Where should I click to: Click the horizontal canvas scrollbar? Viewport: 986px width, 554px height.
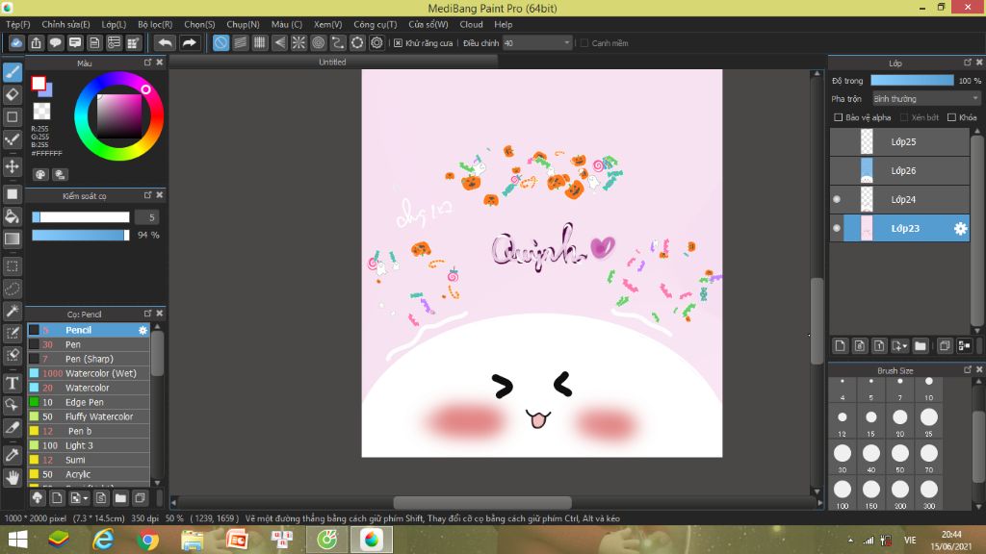coord(482,503)
